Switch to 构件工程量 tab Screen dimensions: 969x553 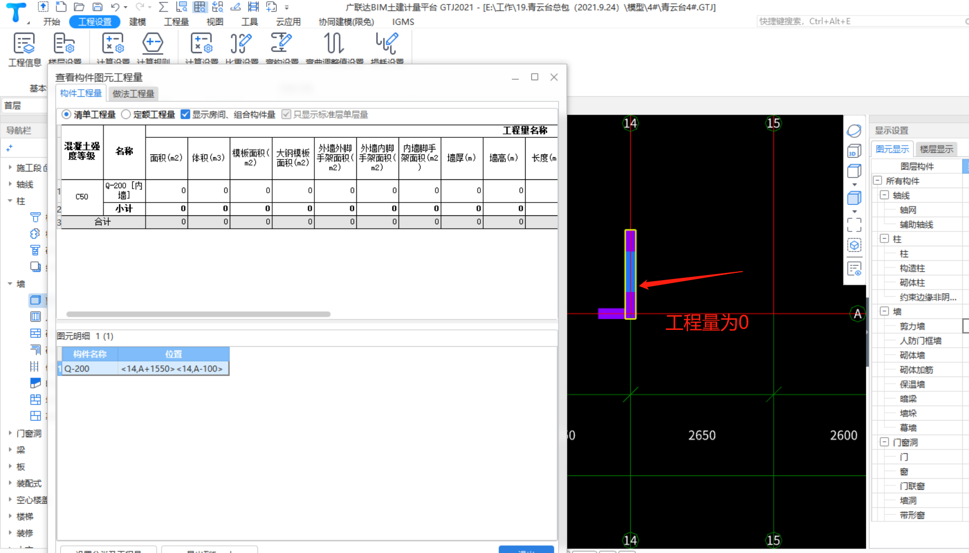point(81,93)
